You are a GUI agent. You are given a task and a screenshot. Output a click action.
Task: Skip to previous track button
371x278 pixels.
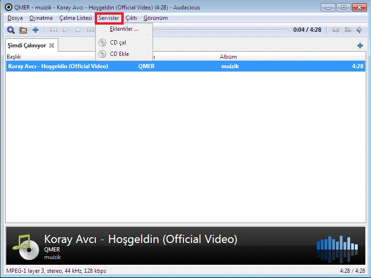click(x=54, y=30)
